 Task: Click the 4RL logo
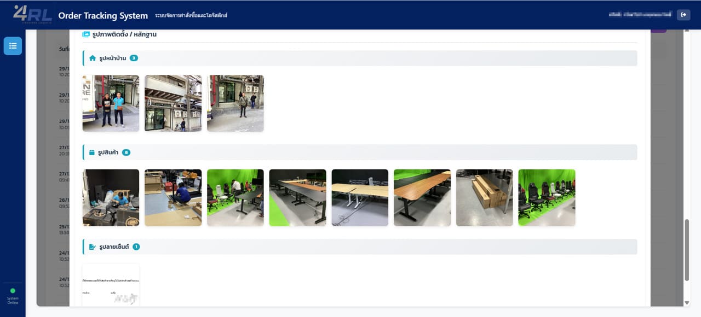pyautogui.click(x=32, y=14)
